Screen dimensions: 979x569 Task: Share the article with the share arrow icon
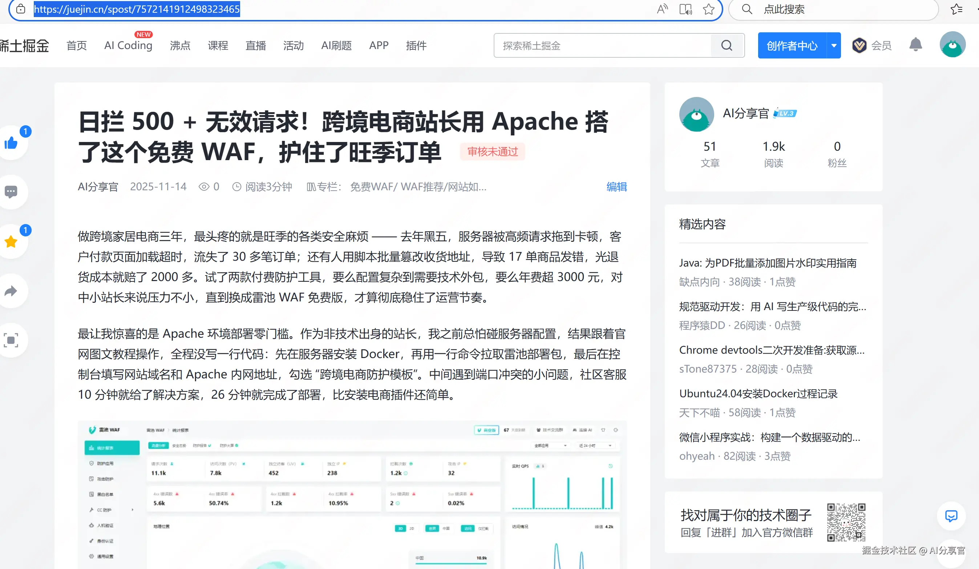coord(12,291)
